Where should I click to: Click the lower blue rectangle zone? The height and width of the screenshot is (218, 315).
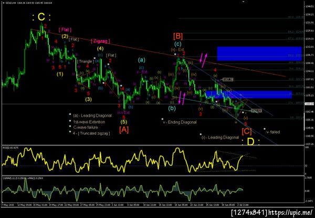coord(249,95)
